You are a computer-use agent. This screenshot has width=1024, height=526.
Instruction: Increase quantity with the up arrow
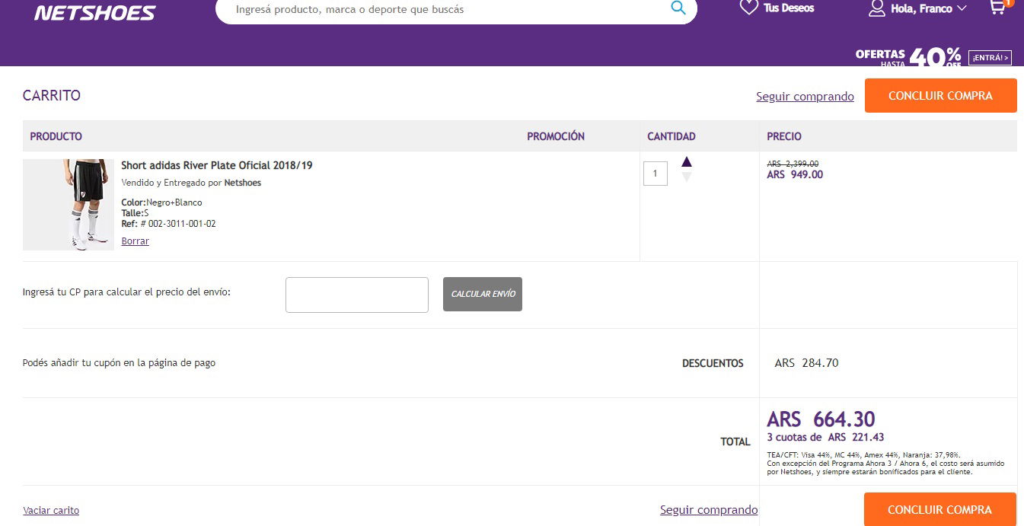tap(687, 161)
